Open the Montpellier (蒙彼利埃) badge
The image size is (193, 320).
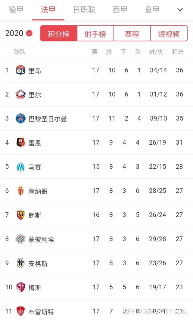(x=20, y=238)
